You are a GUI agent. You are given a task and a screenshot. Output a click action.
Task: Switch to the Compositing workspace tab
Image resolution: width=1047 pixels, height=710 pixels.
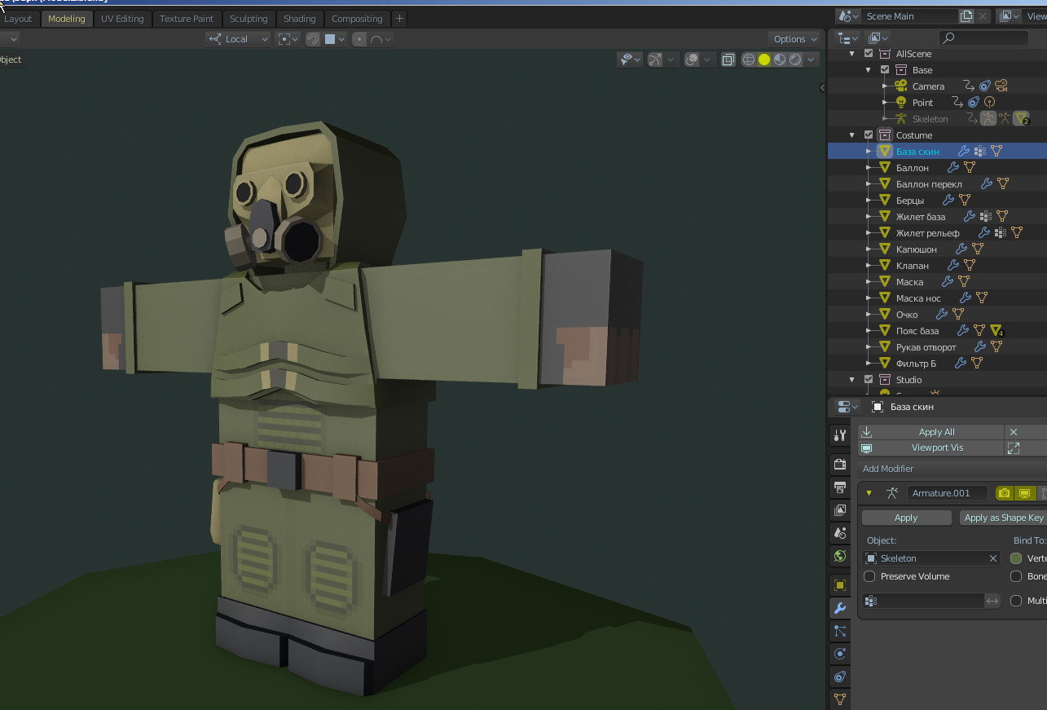(357, 19)
